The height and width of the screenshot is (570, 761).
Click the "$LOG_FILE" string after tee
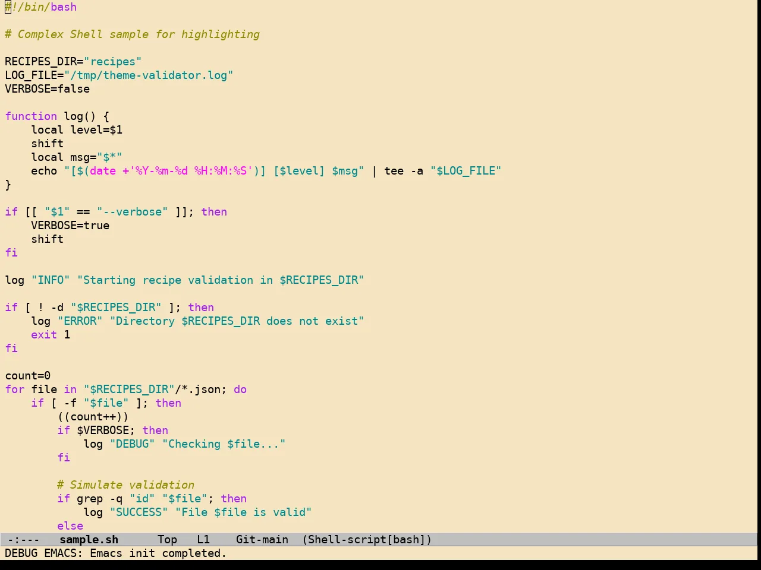pyautogui.click(x=466, y=171)
